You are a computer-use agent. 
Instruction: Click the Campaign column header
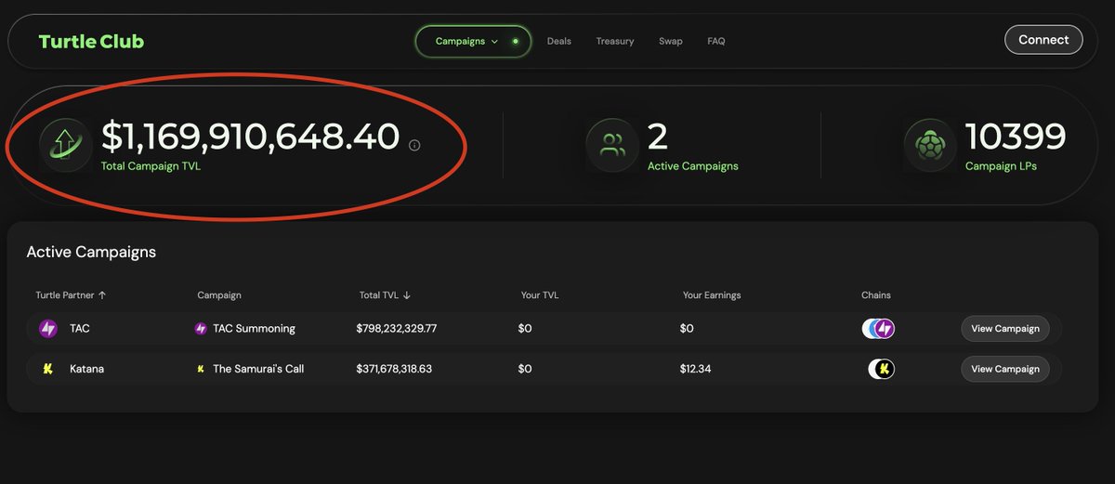pos(219,295)
